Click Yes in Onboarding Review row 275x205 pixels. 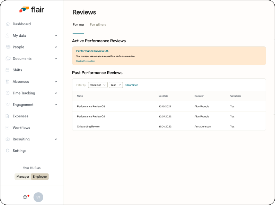(x=232, y=126)
